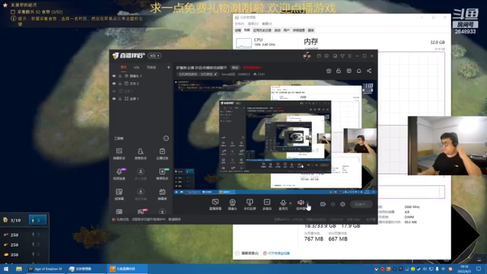This screenshot has height=274, width=487.
Task: Open 应用历史记录 tab in Task Manager
Action: [x=262, y=30]
